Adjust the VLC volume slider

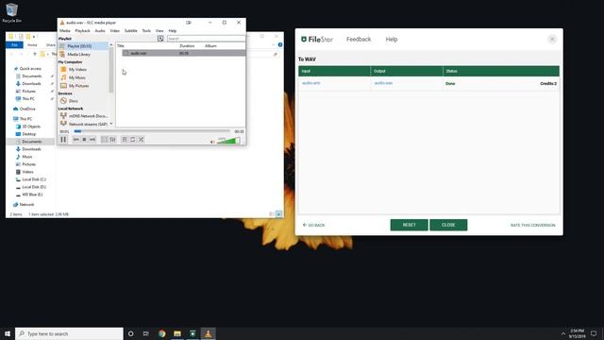pos(228,141)
